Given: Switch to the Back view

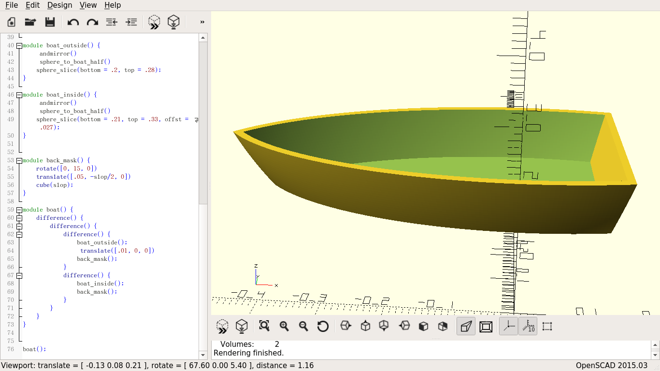Looking at the screenshot, I should tap(443, 326).
